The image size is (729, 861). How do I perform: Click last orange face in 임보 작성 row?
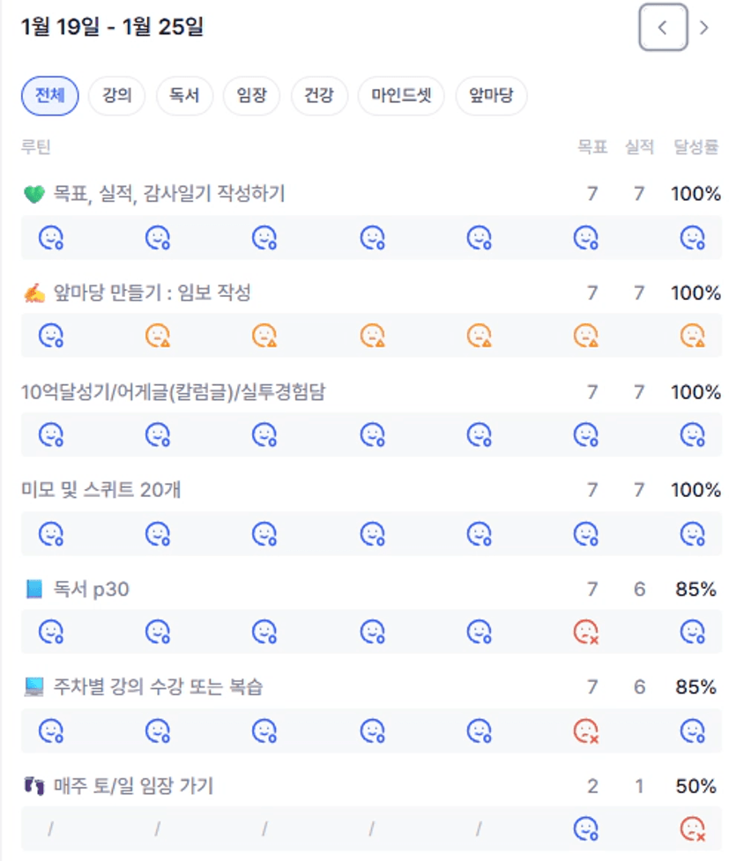692,336
